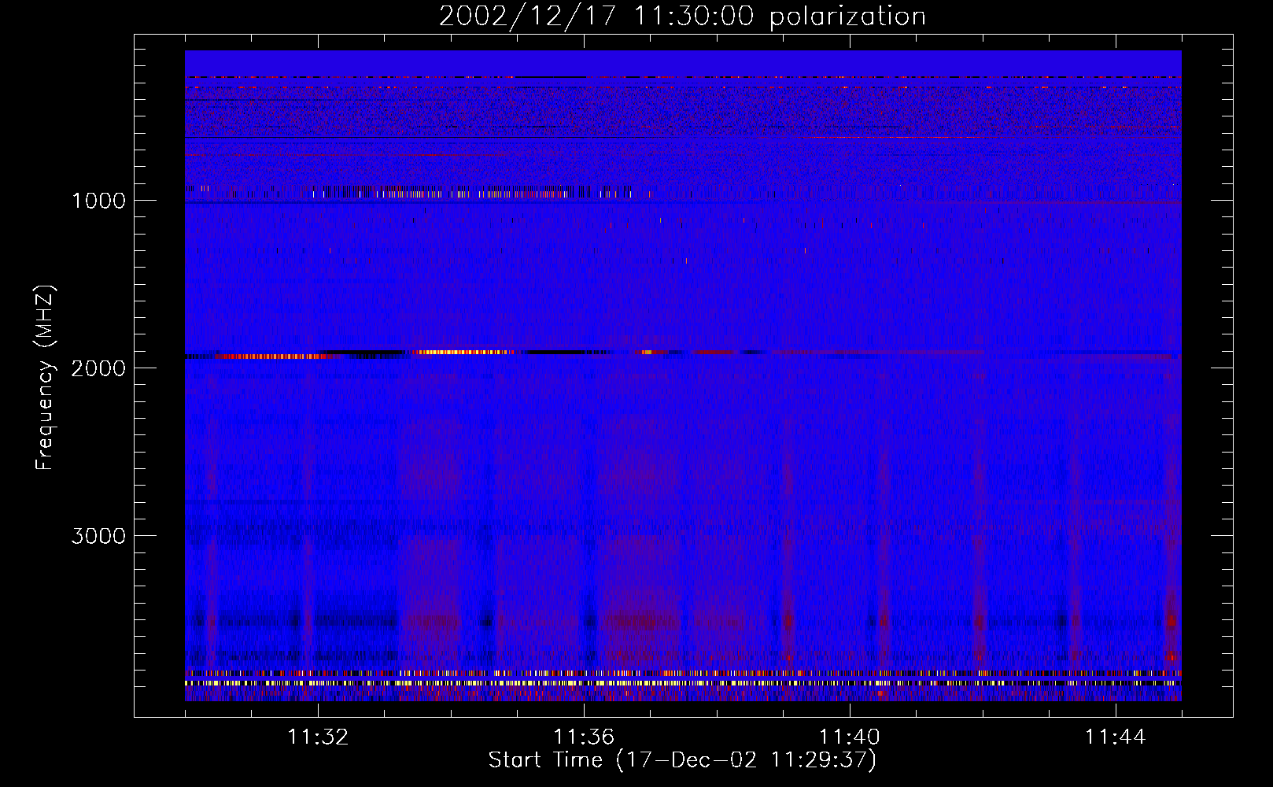This screenshot has width=1273, height=787.
Task: Click the 'Start Time (17-Dec-02 11:29:37)' label
Action: [682, 760]
